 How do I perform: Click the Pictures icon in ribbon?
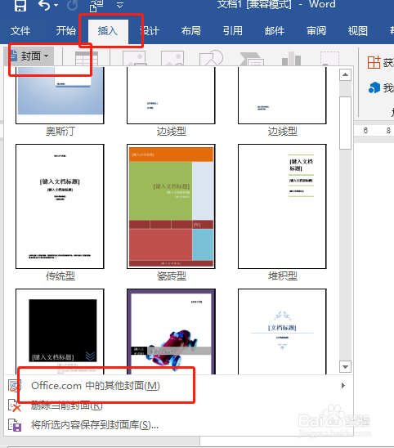point(134,58)
